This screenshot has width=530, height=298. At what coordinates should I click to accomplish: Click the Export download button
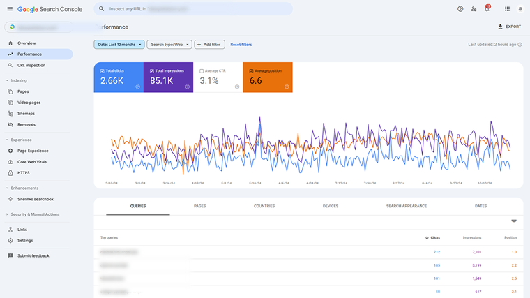pos(509,27)
